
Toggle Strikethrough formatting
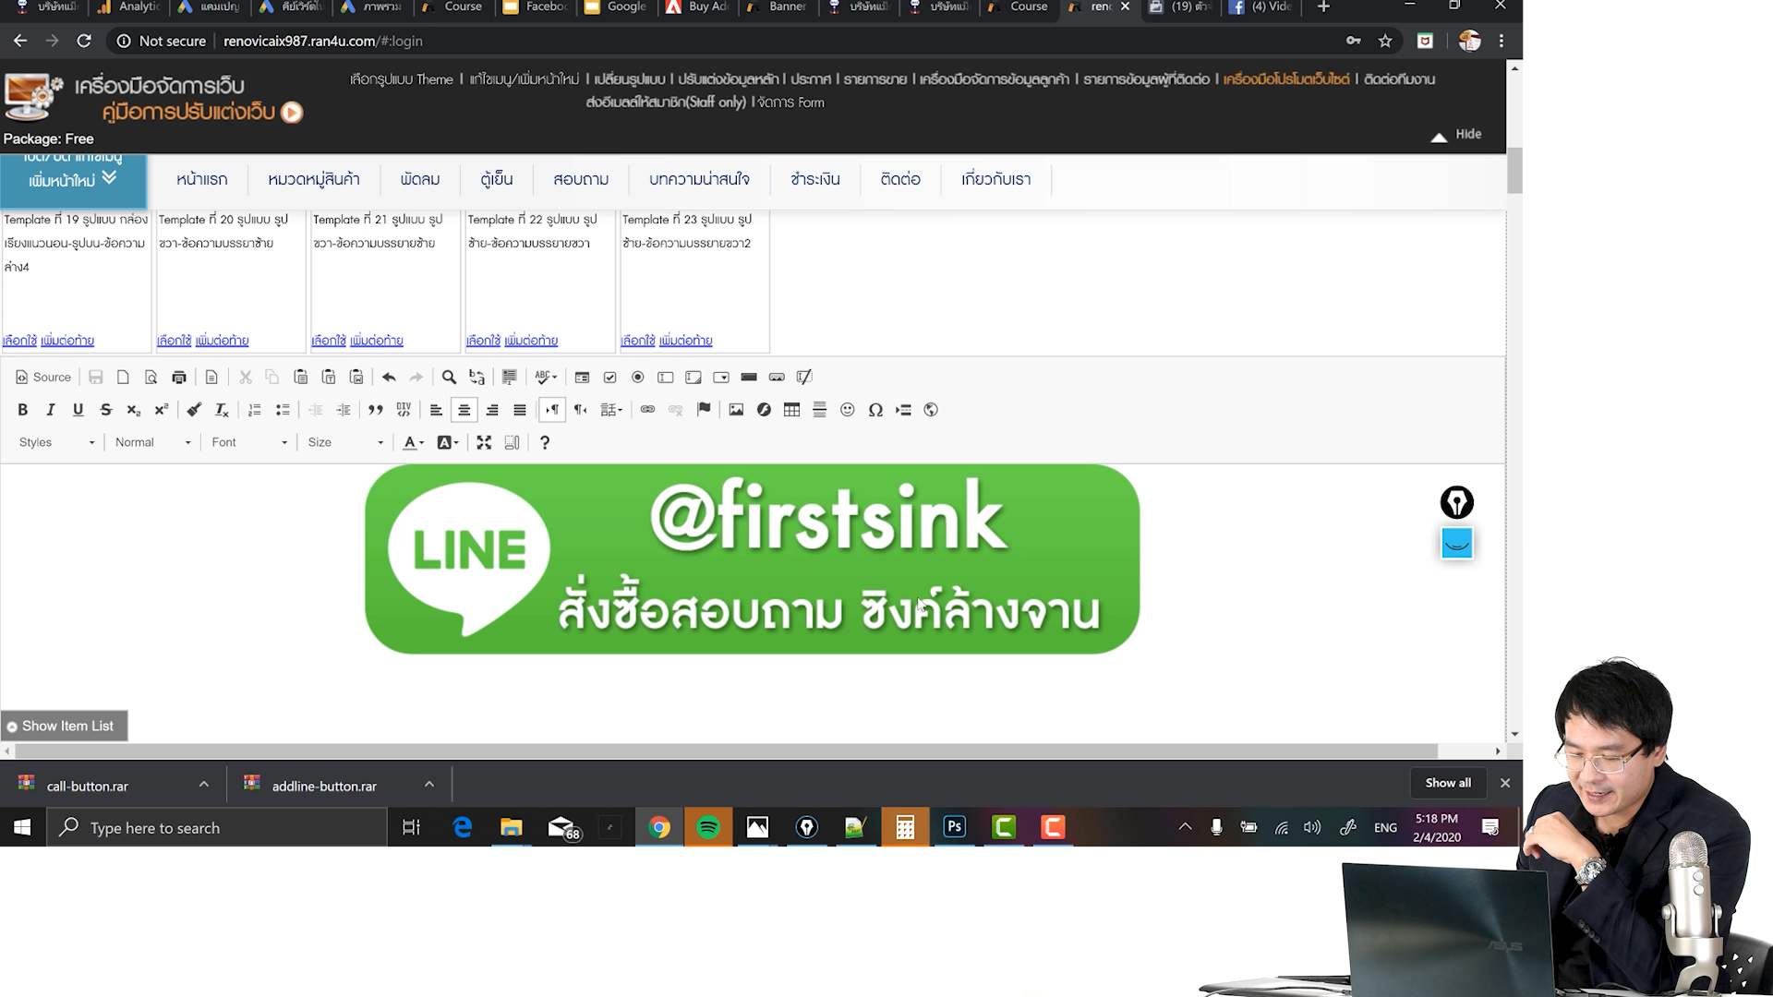click(106, 410)
